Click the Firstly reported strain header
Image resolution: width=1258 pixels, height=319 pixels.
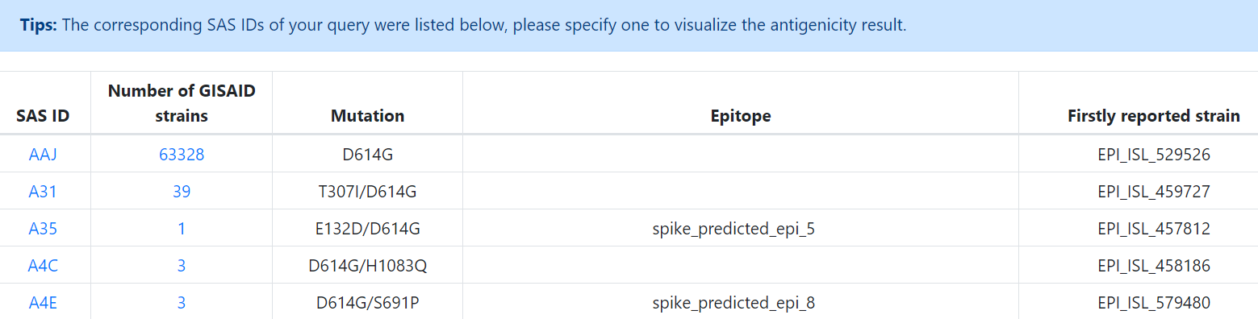(x=1154, y=116)
